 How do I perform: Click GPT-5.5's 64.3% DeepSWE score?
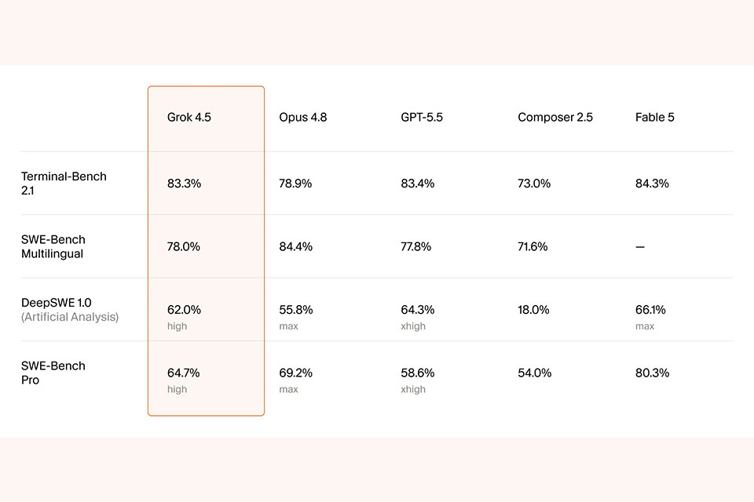[x=417, y=310]
